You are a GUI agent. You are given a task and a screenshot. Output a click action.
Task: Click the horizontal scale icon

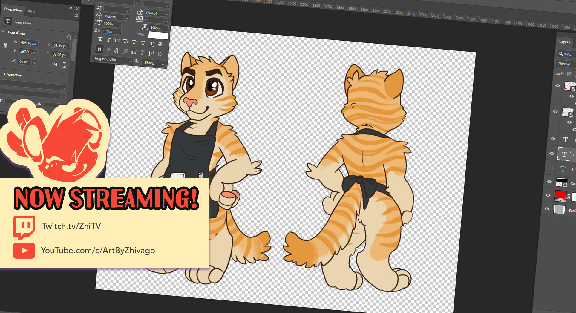pyautogui.click(x=145, y=27)
